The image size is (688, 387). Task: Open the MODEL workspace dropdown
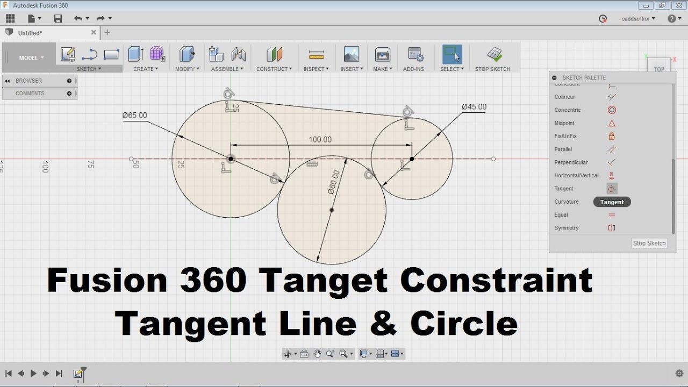[x=31, y=58]
